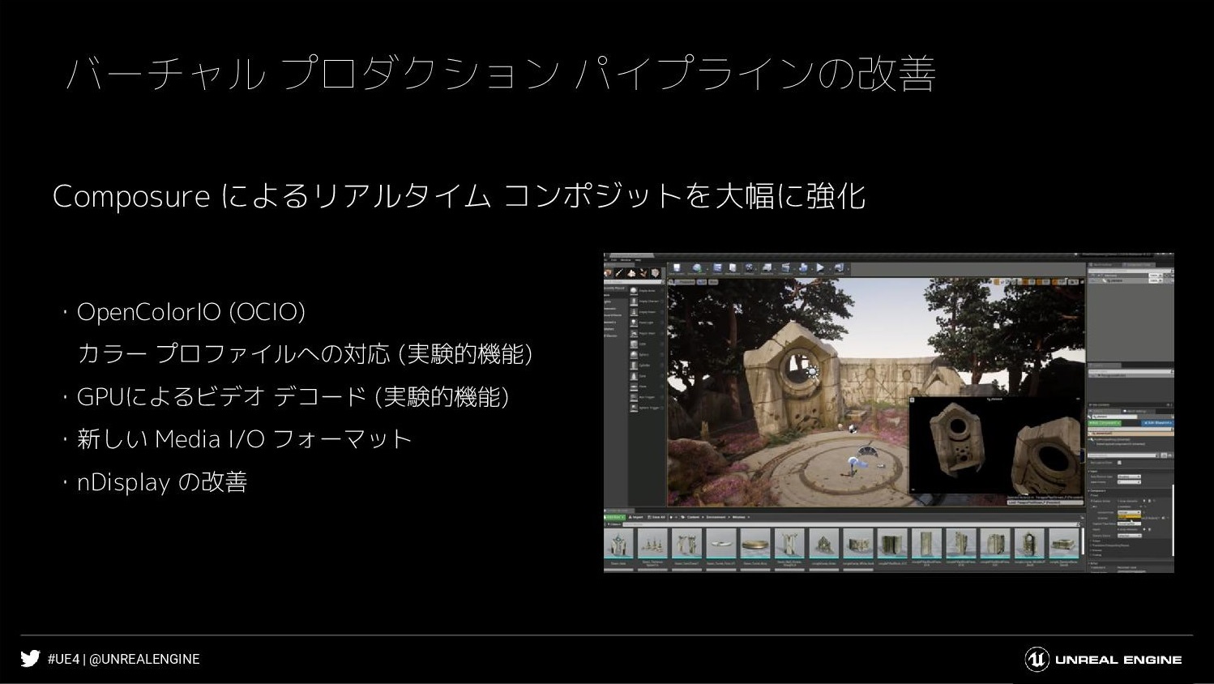
Task: Open the Volumes placement category
Action: pos(615,329)
